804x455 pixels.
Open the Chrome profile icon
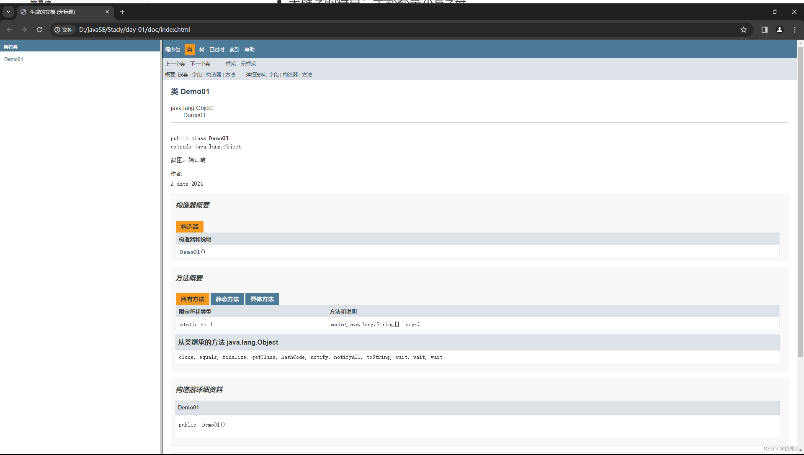[780, 30]
